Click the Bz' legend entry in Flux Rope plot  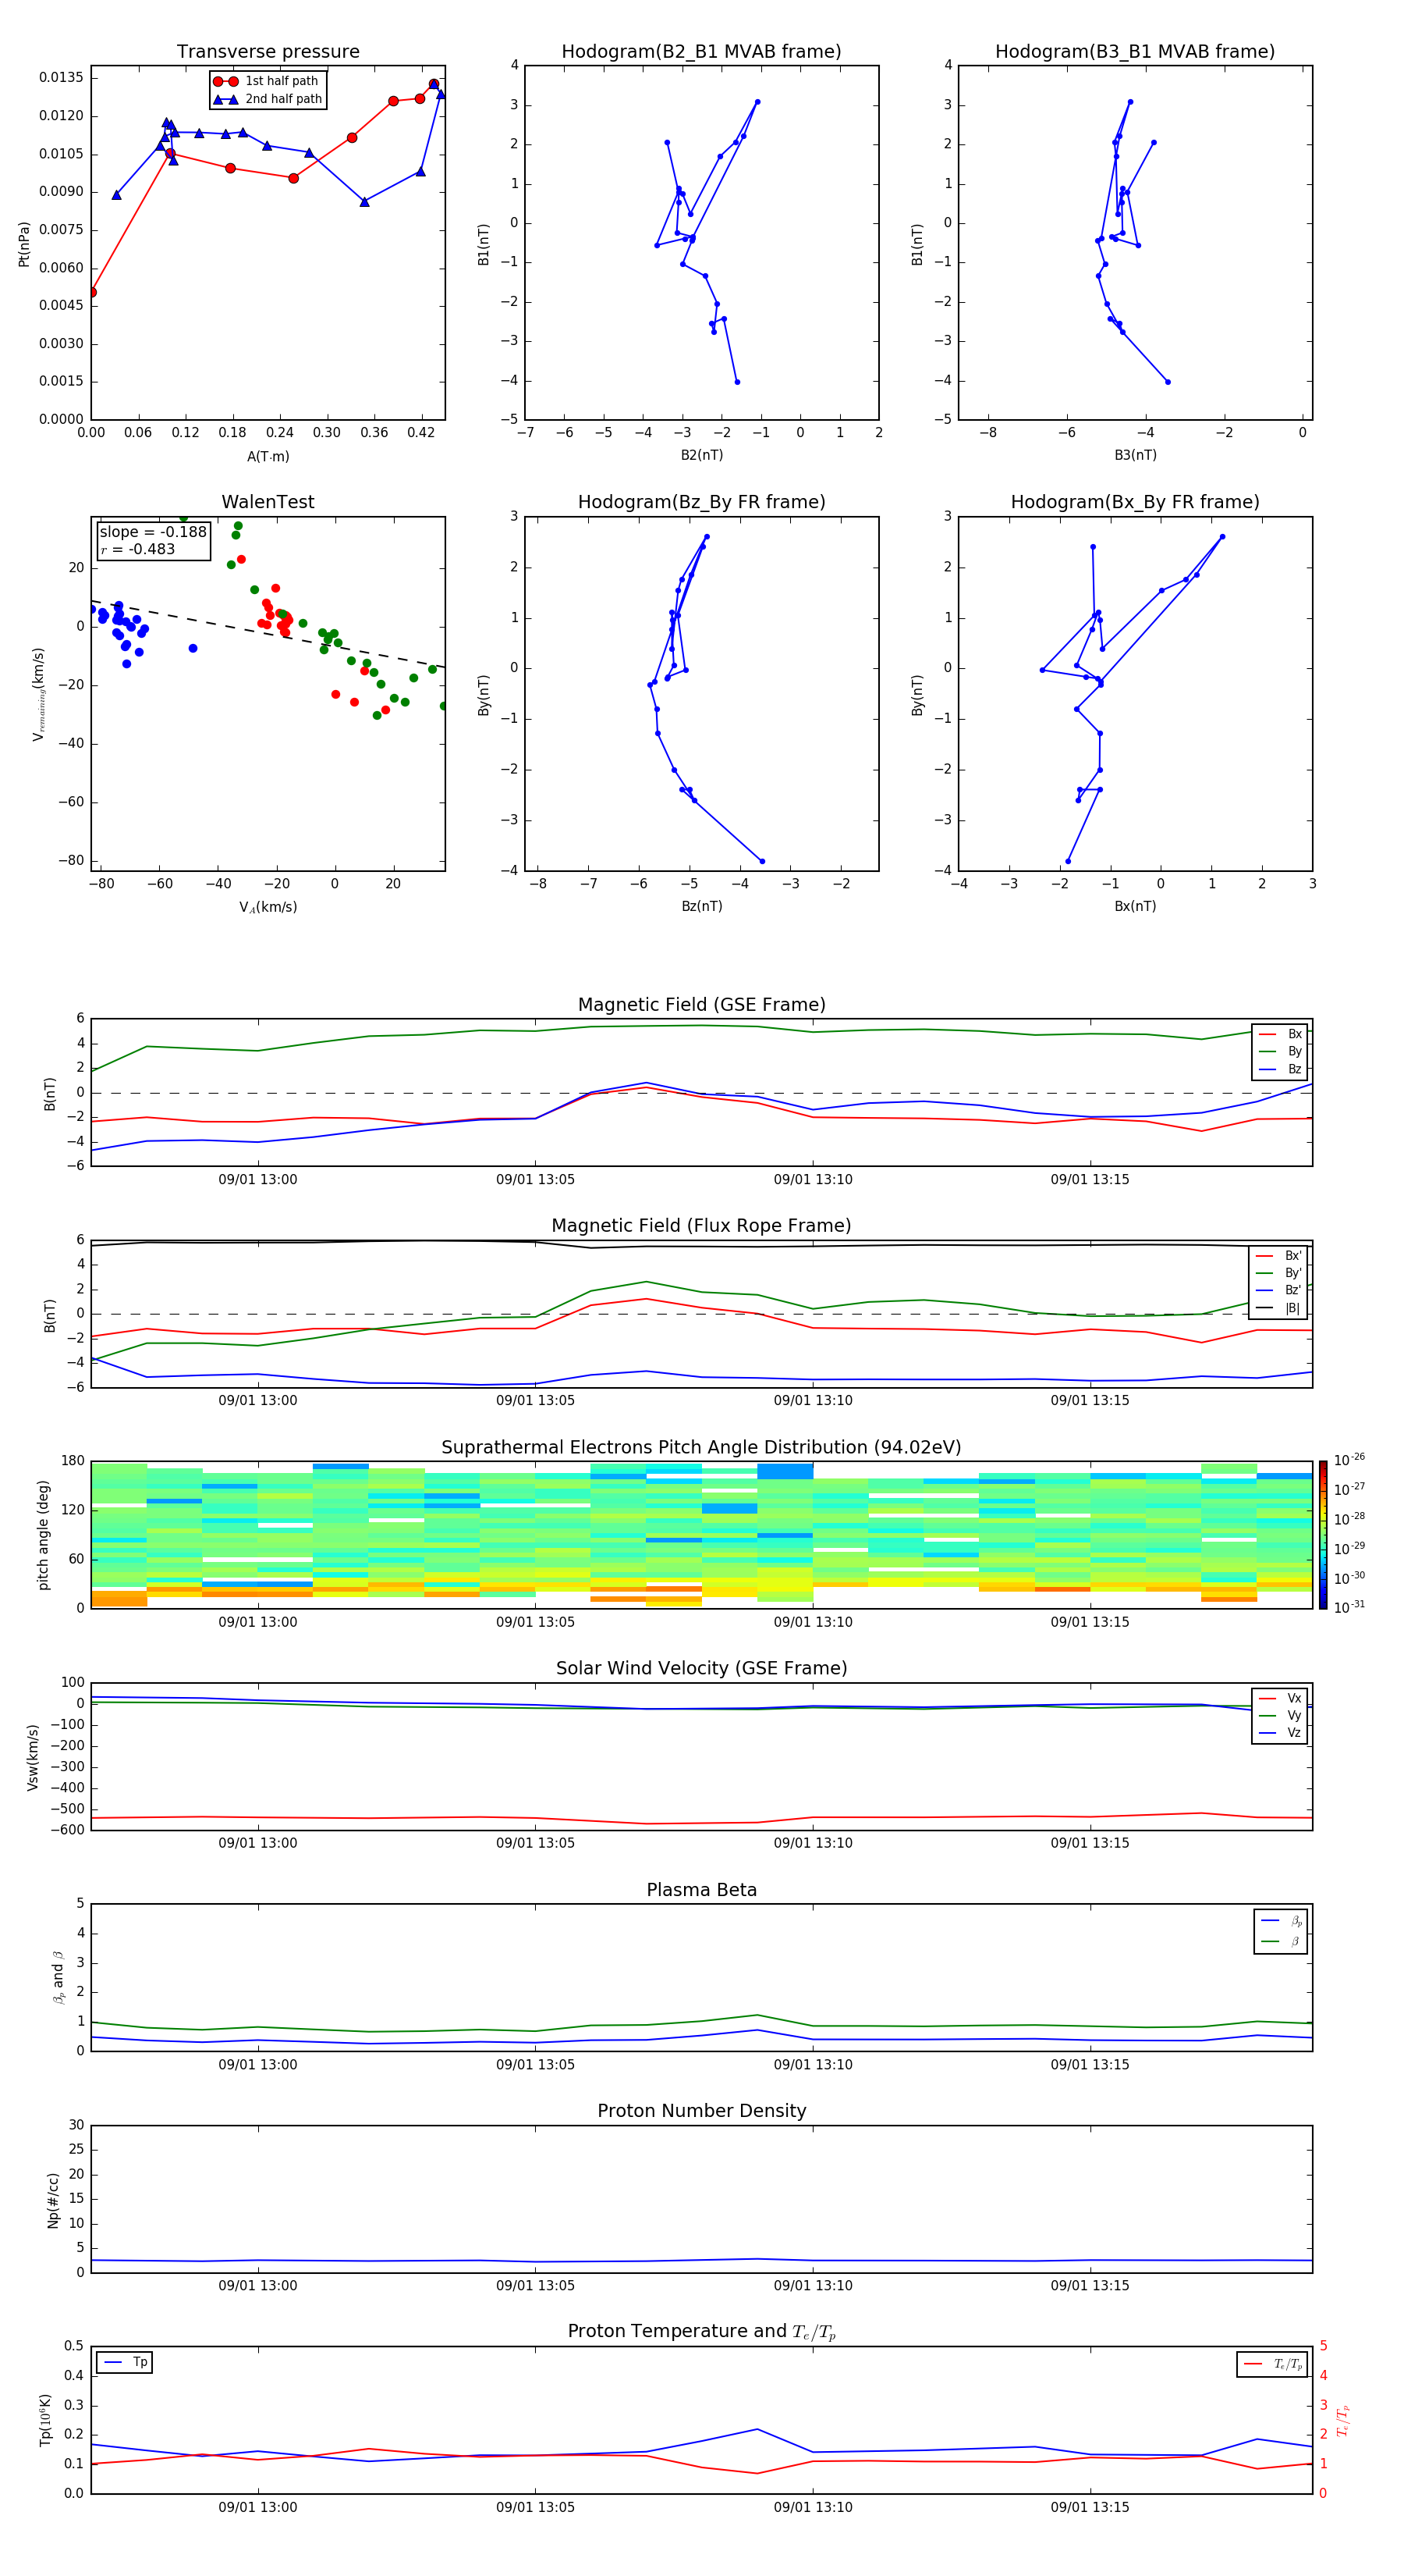(x=1278, y=1290)
